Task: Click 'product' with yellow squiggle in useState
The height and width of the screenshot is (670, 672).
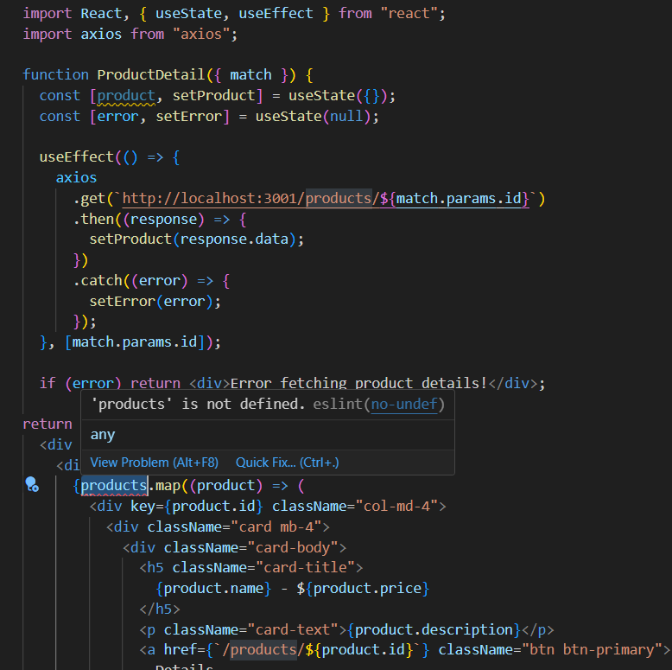Action: (126, 96)
